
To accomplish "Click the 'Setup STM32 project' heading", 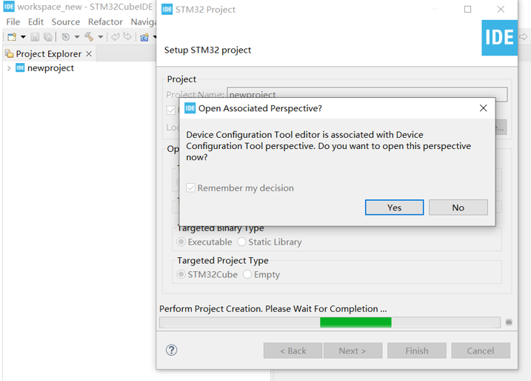I will [207, 50].
